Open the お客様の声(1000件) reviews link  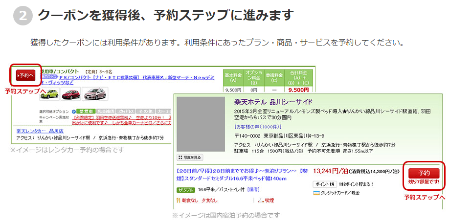(x=258, y=126)
